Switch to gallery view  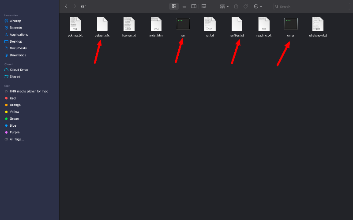click(x=204, y=6)
